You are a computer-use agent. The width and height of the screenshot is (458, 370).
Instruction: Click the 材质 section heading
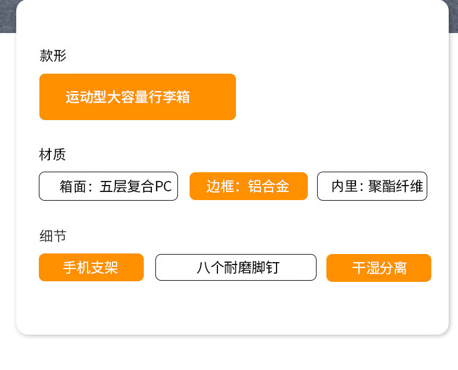(53, 154)
